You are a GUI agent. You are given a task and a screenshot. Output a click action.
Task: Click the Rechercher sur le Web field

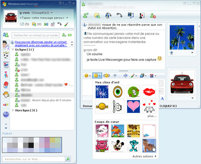[x=34, y=159]
